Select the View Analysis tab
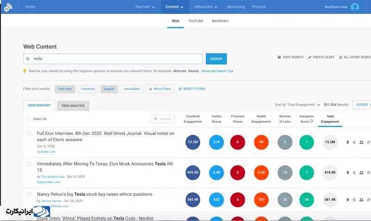Viewport: 371px width, 221px height. (73, 106)
